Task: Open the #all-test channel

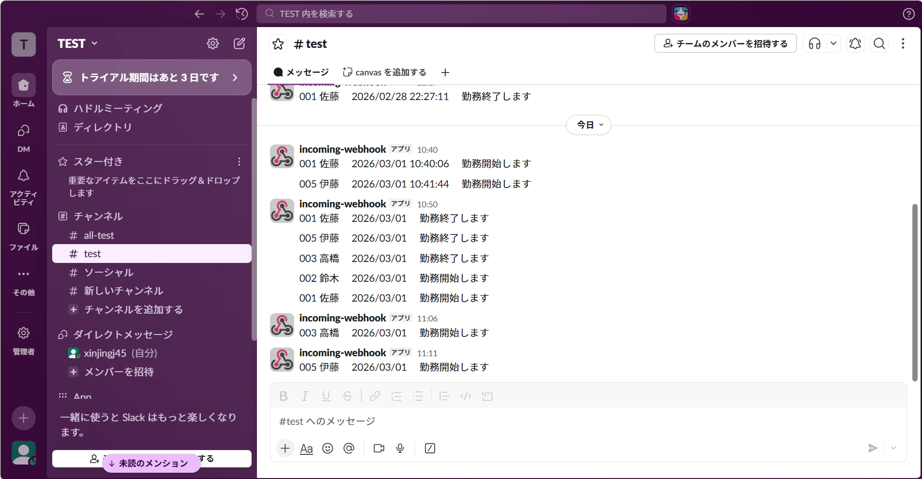Action: [152, 235]
